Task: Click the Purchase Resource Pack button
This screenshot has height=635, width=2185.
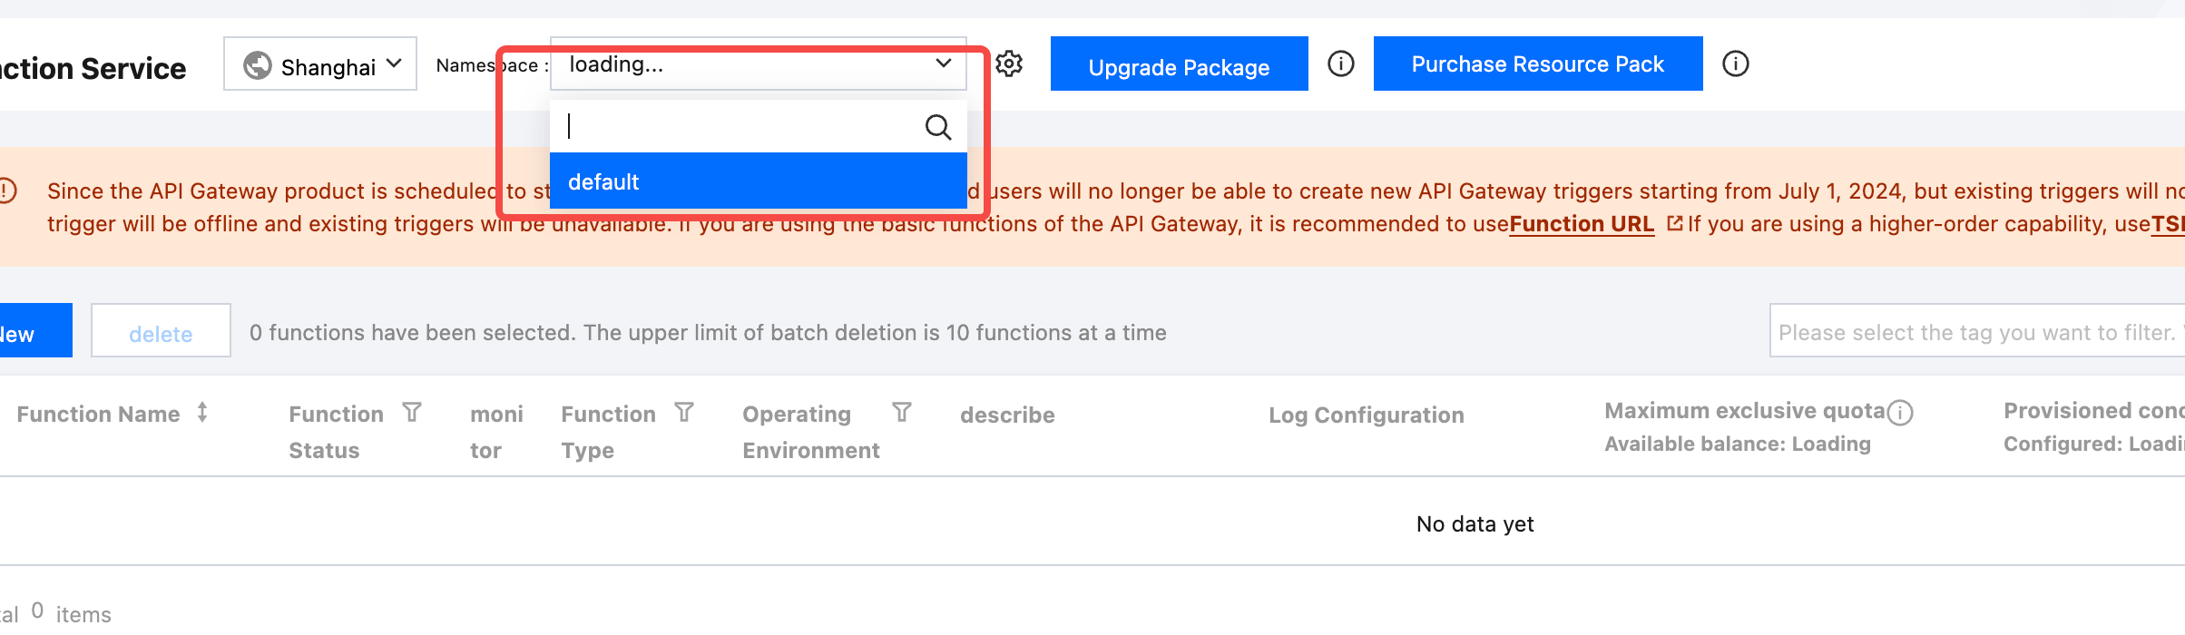Action: (x=1538, y=63)
